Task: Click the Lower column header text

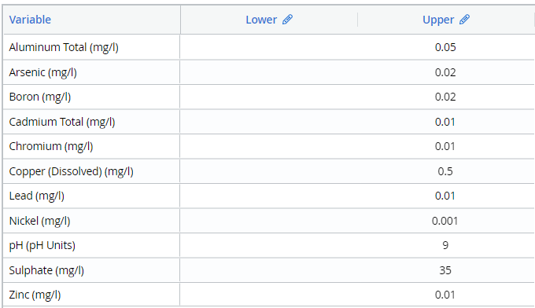Action: coord(261,20)
